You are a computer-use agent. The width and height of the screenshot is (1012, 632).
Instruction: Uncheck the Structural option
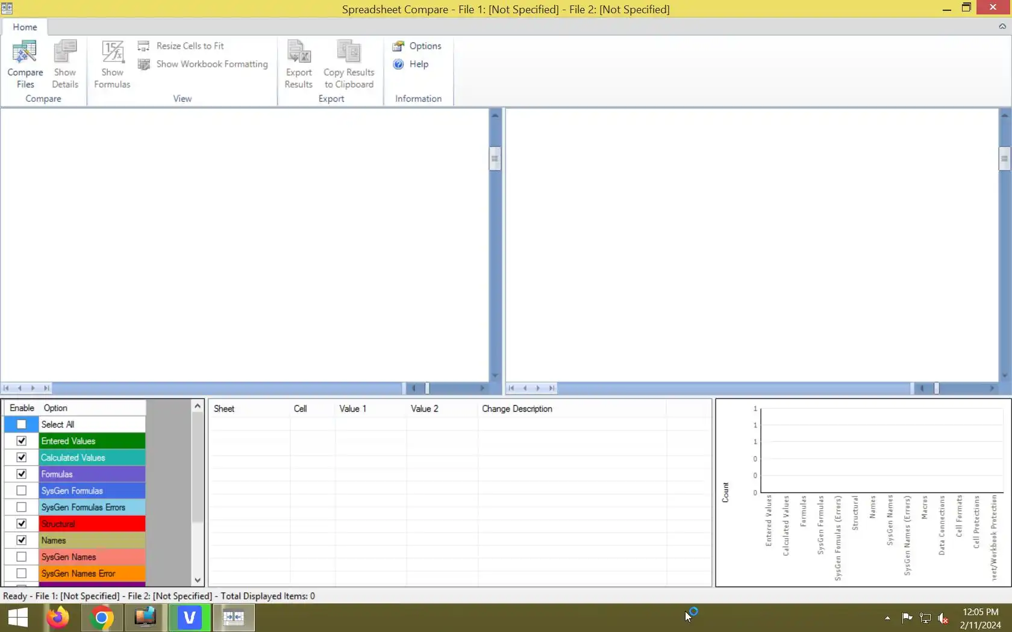tap(22, 524)
